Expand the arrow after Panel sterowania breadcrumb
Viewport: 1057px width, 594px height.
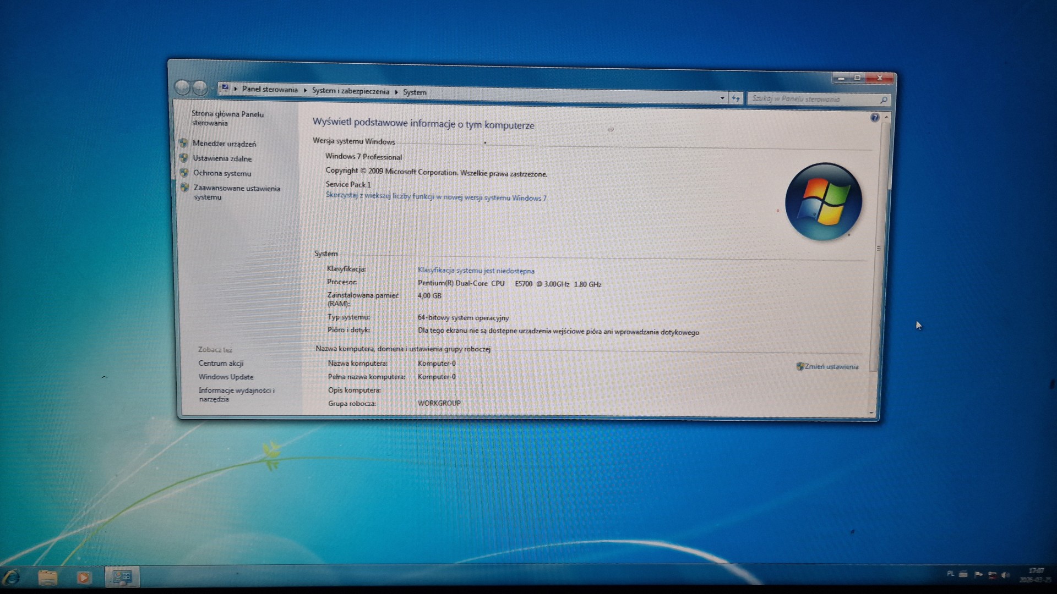tap(305, 90)
